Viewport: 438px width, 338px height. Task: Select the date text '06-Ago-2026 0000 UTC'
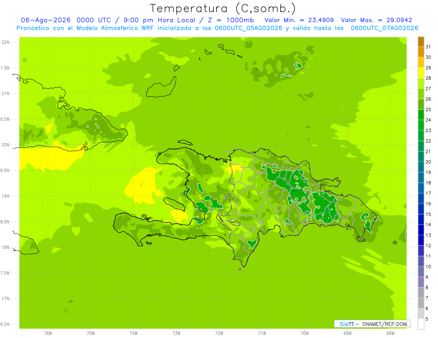pos(67,20)
